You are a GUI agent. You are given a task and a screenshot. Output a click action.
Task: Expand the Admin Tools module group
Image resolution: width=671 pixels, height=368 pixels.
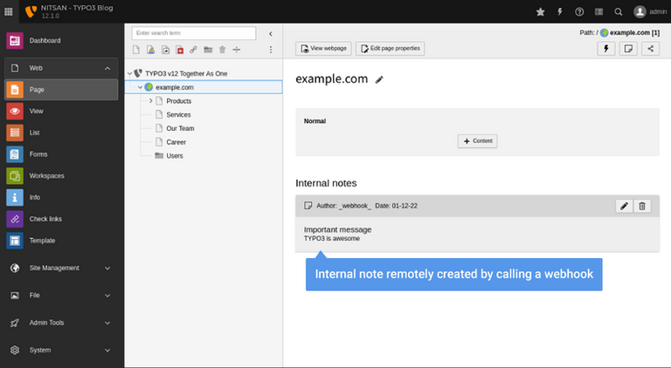click(x=107, y=323)
